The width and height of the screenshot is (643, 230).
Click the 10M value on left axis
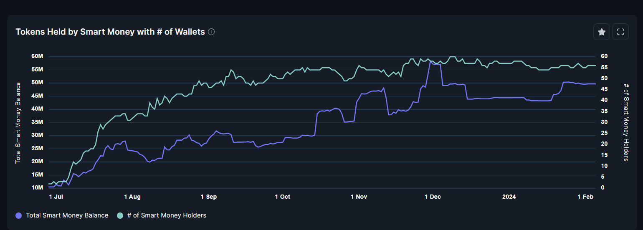coord(37,188)
